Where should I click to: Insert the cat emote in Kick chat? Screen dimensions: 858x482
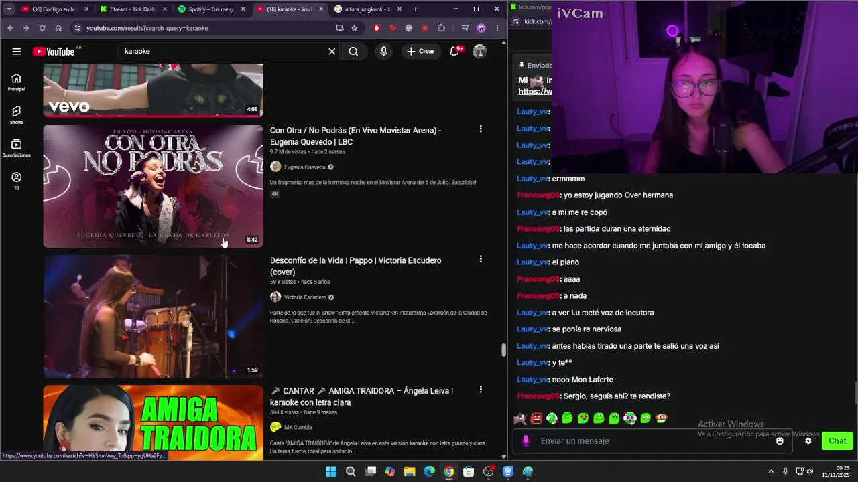(520, 418)
